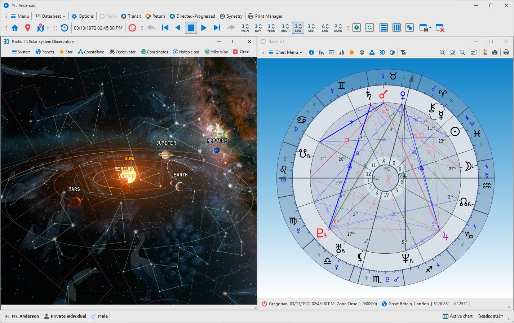
Task: Jump to first step in animation
Action: pyautogui.click(x=165, y=28)
